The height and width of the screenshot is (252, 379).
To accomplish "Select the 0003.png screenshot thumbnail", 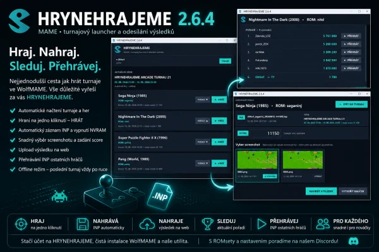I will (x=303, y=159).
